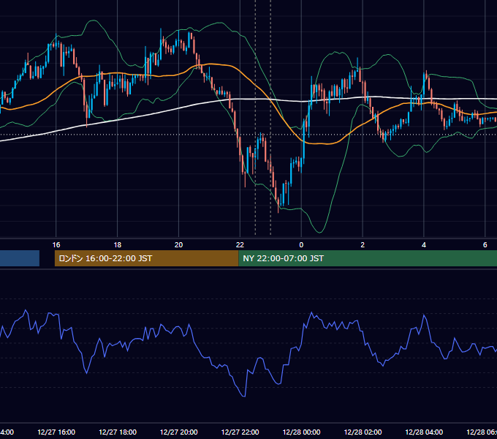
Task: Click the '2' hour label on chart axis
Action: click(x=363, y=245)
